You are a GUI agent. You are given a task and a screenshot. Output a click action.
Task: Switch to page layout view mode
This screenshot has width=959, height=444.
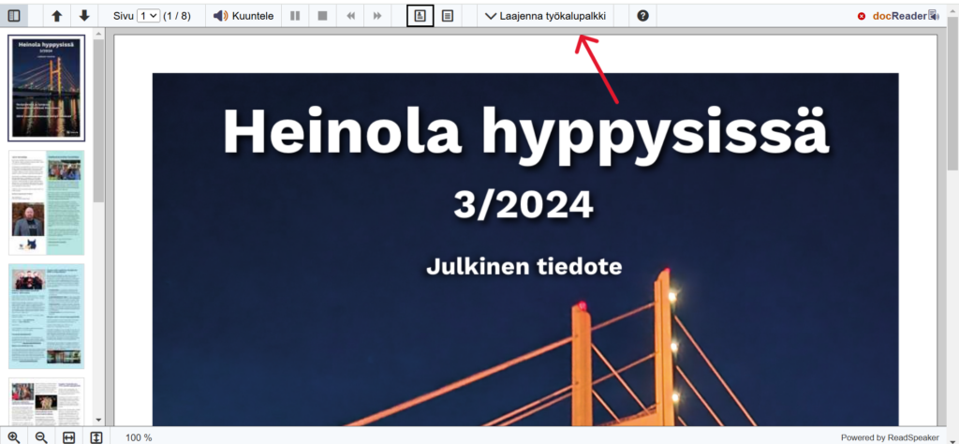click(x=420, y=16)
